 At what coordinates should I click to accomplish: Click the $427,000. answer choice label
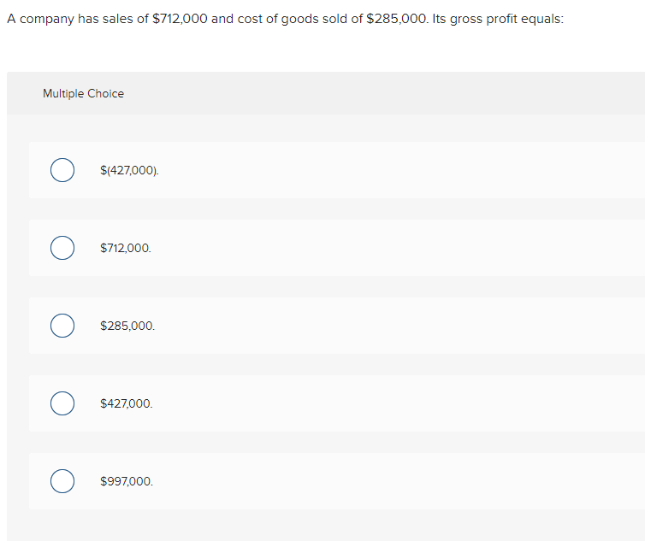pos(127,403)
